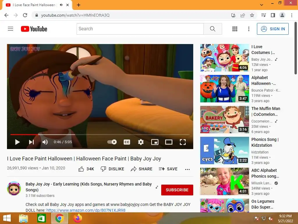Subscribe to Baby Joy Joy channel

[x=177, y=190]
